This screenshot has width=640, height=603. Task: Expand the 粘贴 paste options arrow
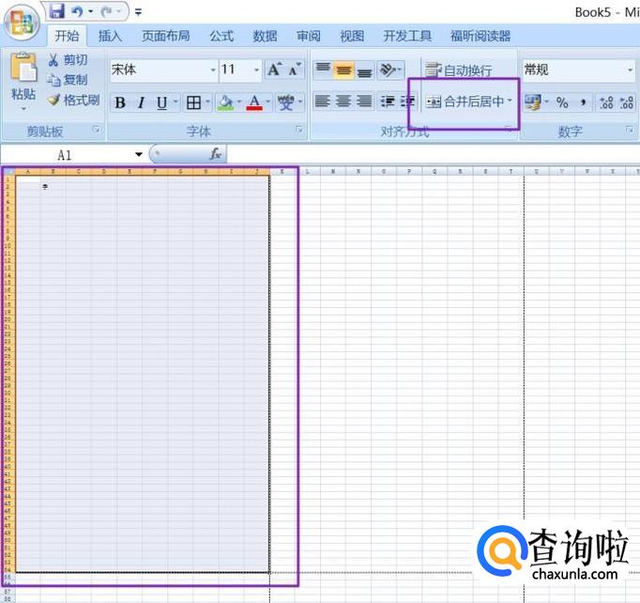click(23, 109)
